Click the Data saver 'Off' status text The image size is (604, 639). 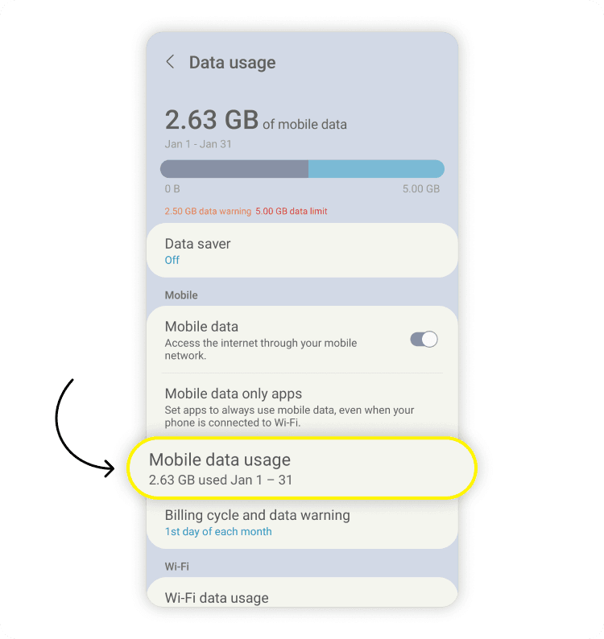click(172, 260)
